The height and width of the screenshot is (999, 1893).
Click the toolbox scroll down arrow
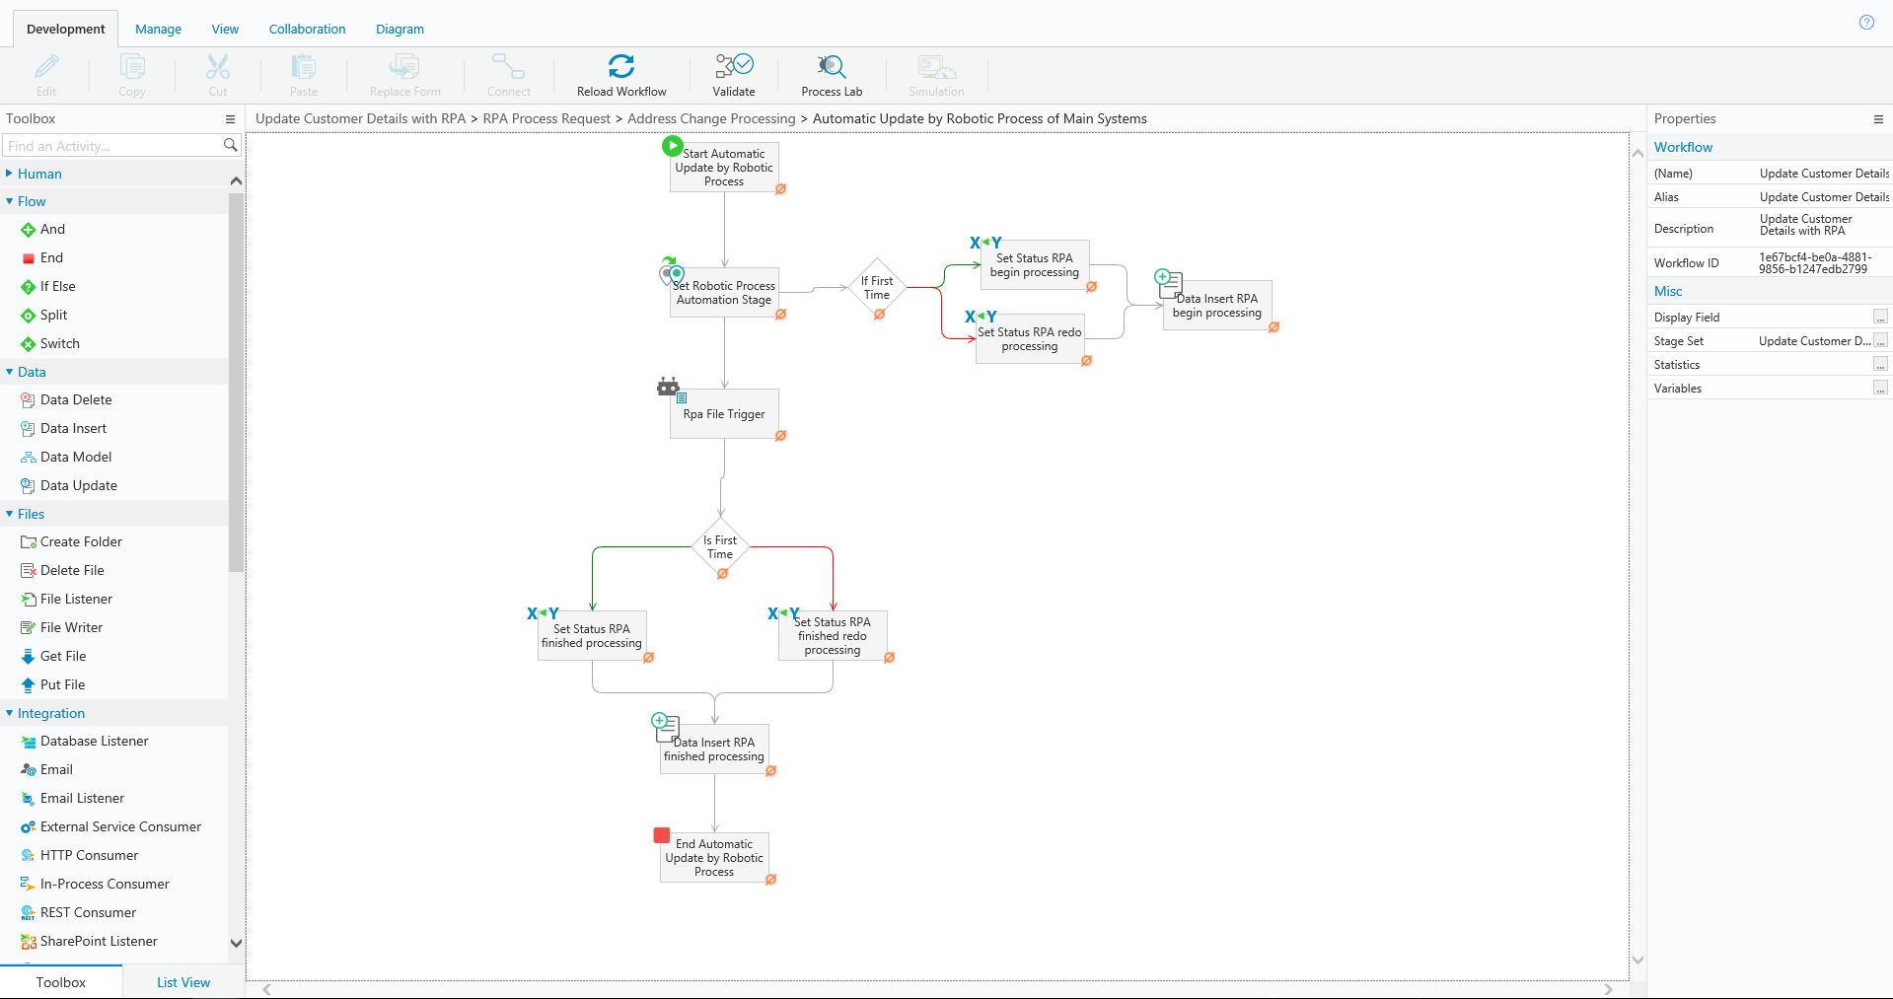point(236,943)
